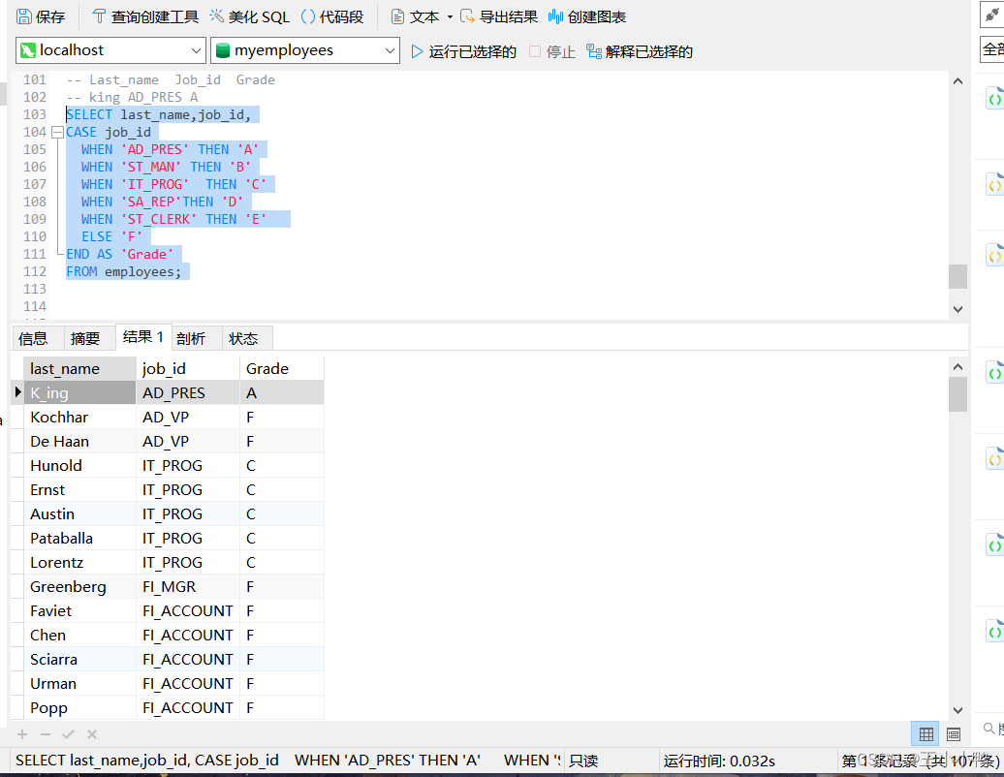
Task: Click the Hunold last name cell
Action: click(x=80, y=466)
